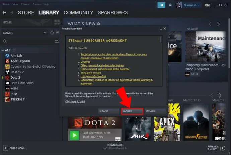Open the announcements megaphone icon
The image size is (231, 155).
point(161,5)
